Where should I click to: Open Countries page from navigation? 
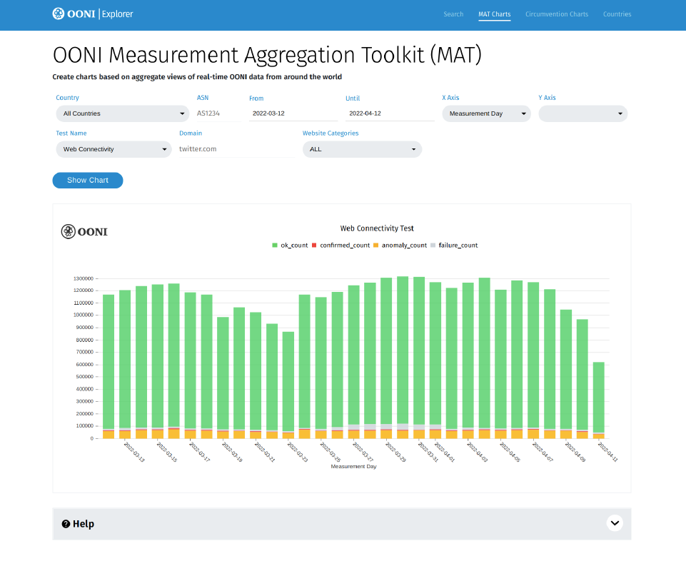pos(617,14)
